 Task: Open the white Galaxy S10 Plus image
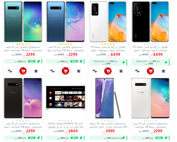(150, 98)
